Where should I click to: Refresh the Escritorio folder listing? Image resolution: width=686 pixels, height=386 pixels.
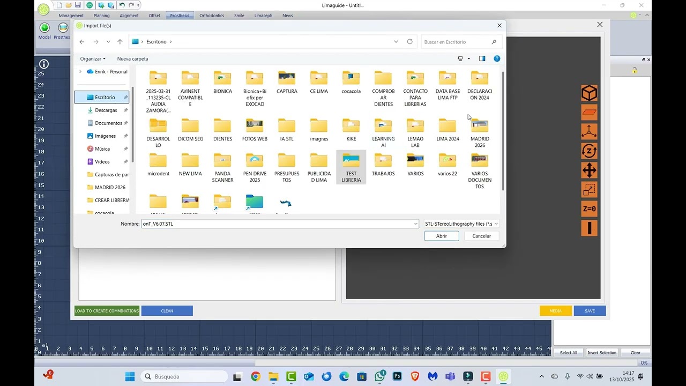[410, 42]
